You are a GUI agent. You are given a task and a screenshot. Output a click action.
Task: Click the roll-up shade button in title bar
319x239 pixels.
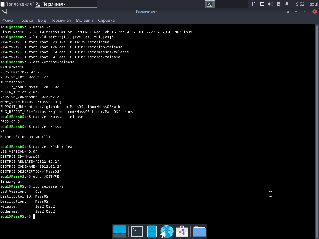tap(288, 12)
